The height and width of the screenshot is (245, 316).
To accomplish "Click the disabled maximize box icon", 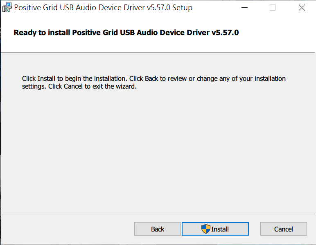I will 273,8.
